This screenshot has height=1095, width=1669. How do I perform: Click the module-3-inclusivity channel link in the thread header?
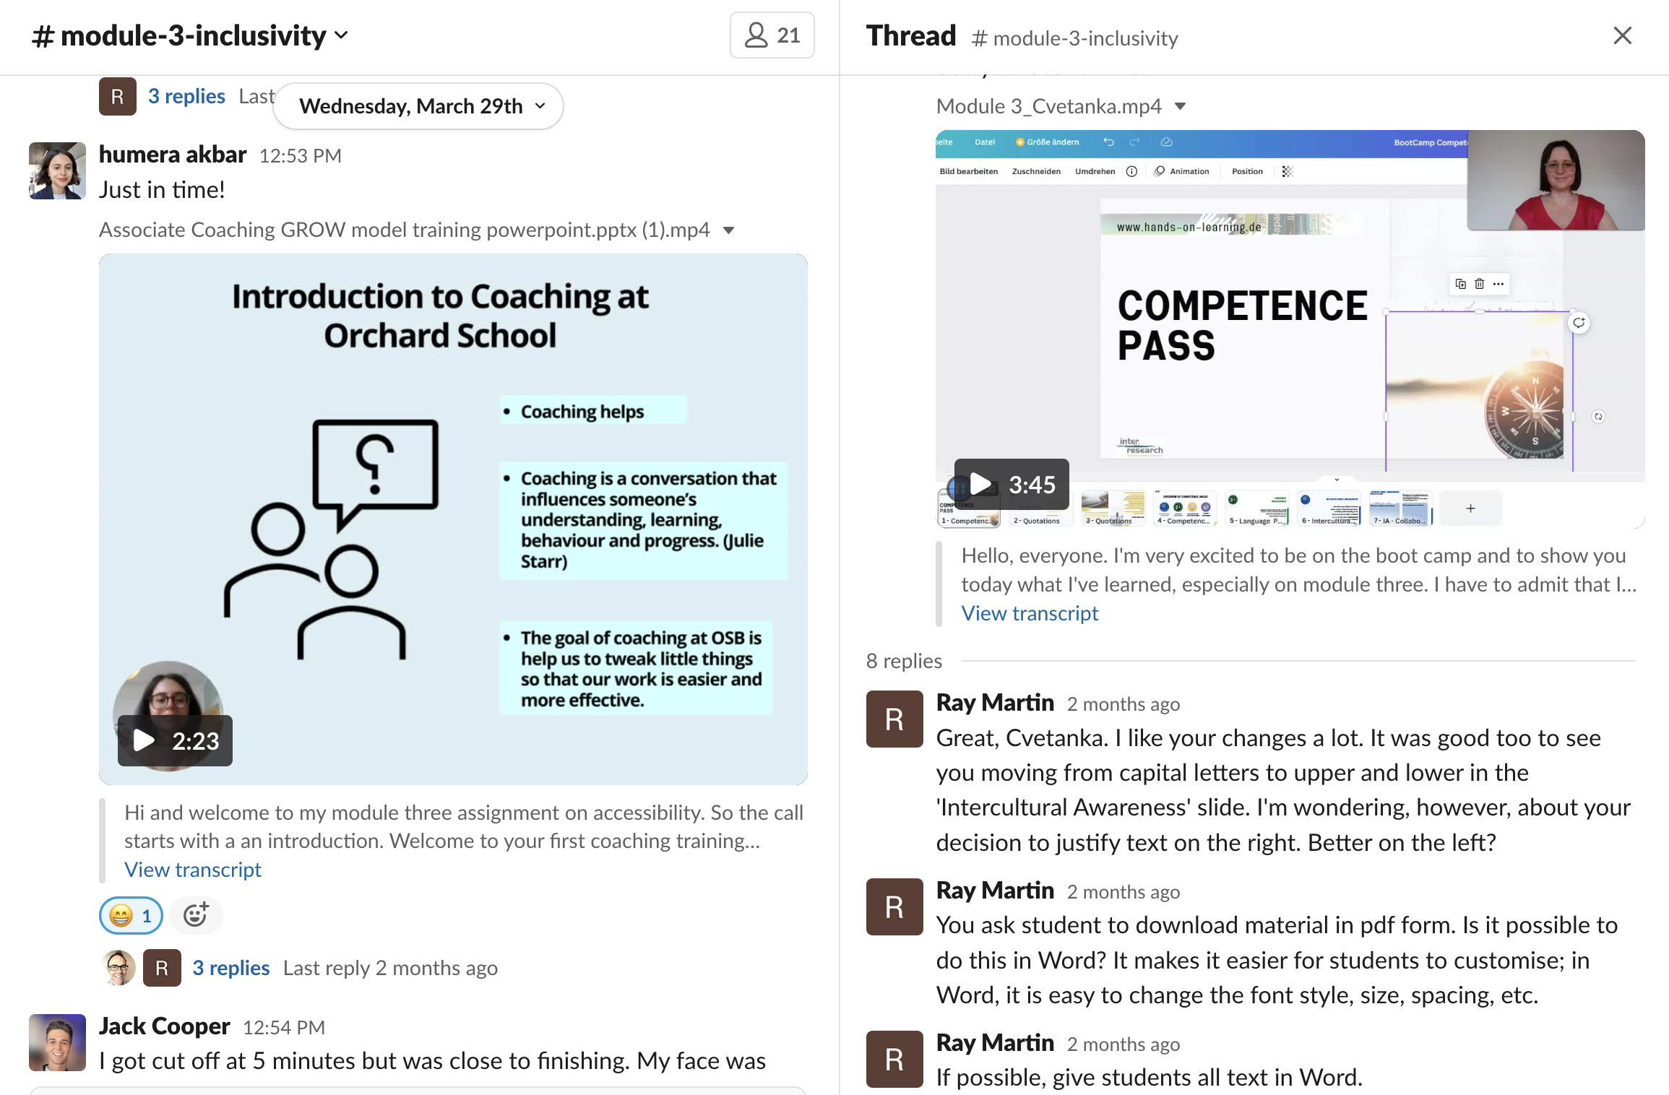point(1075,38)
